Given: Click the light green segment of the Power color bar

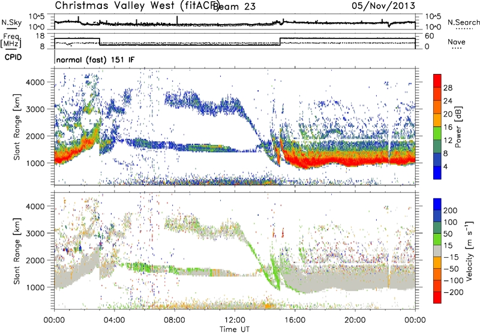Looking at the screenshot, I should (x=437, y=133).
